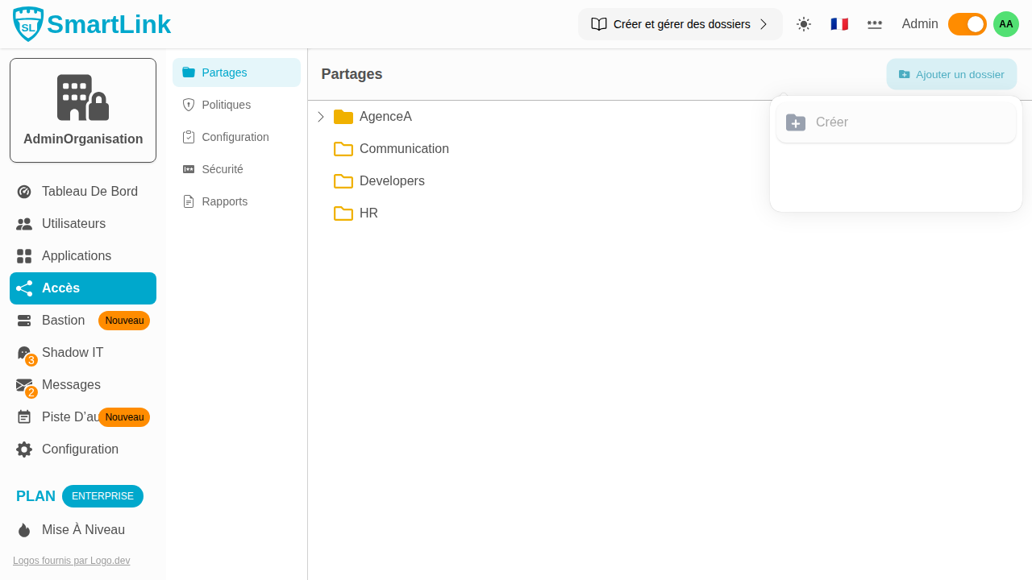The image size is (1032, 580).
Task: Follow the Logo.dev attribution link
Action: [71, 561]
